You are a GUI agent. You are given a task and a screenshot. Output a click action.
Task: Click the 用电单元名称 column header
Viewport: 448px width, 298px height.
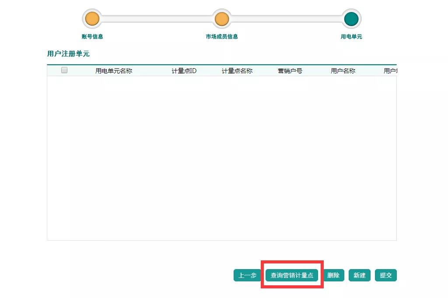coord(114,71)
